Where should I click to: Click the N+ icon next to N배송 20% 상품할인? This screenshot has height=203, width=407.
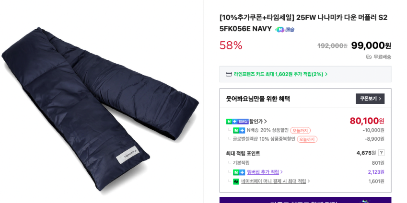239,130
